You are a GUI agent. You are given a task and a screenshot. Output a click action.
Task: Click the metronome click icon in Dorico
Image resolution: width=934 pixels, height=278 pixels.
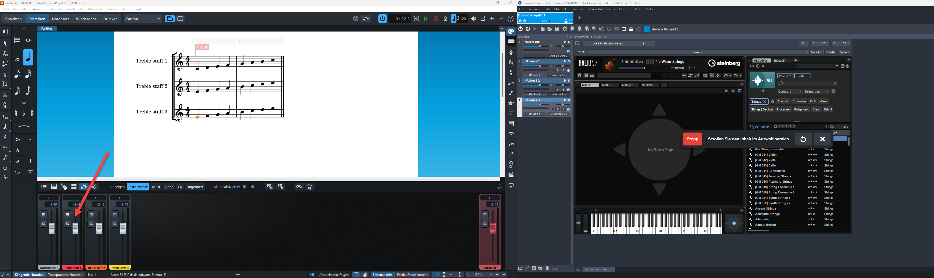pyautogui.click(x=445, y=19)
